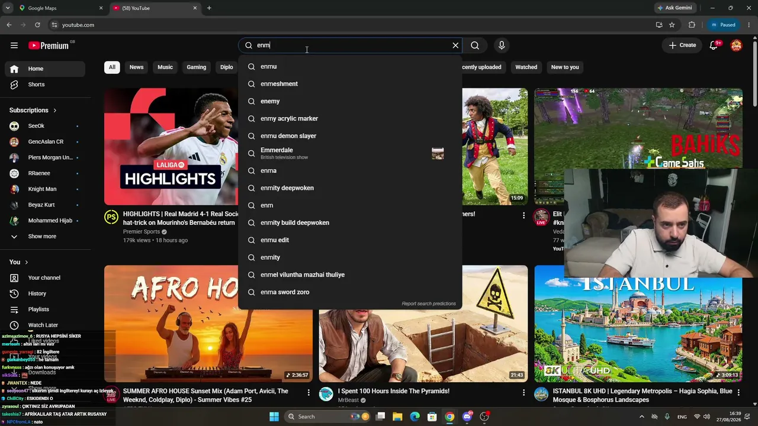Open File Explorer from the taskbar
The height and width of the screenshot is (426, 758).
coord(397,417)
